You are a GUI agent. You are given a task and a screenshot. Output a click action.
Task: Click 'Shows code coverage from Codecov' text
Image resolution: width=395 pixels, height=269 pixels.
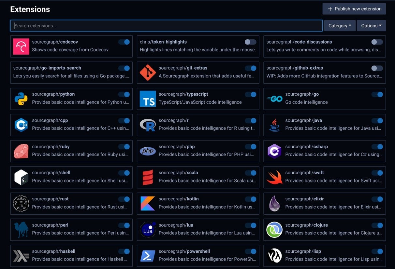70,50
